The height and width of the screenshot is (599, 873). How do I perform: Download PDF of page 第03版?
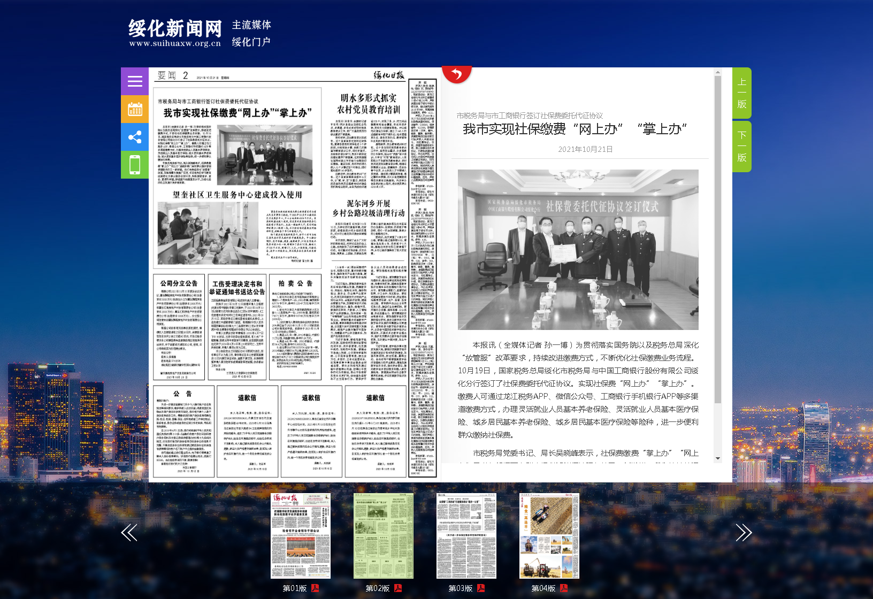481,588
